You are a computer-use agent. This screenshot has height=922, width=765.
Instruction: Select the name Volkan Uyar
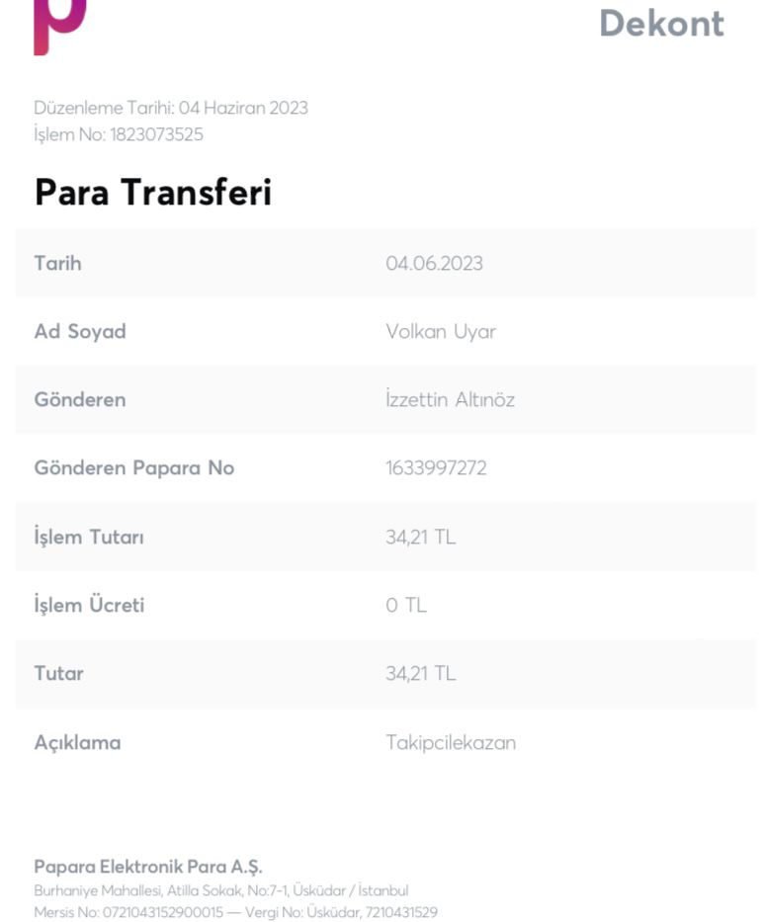pos(441,332)
